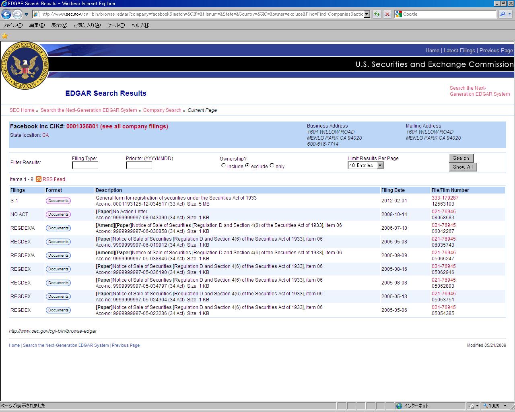Screen dimensions: 515x412
Task: Open the ツール(T) menu
Action: pos(116,25)
